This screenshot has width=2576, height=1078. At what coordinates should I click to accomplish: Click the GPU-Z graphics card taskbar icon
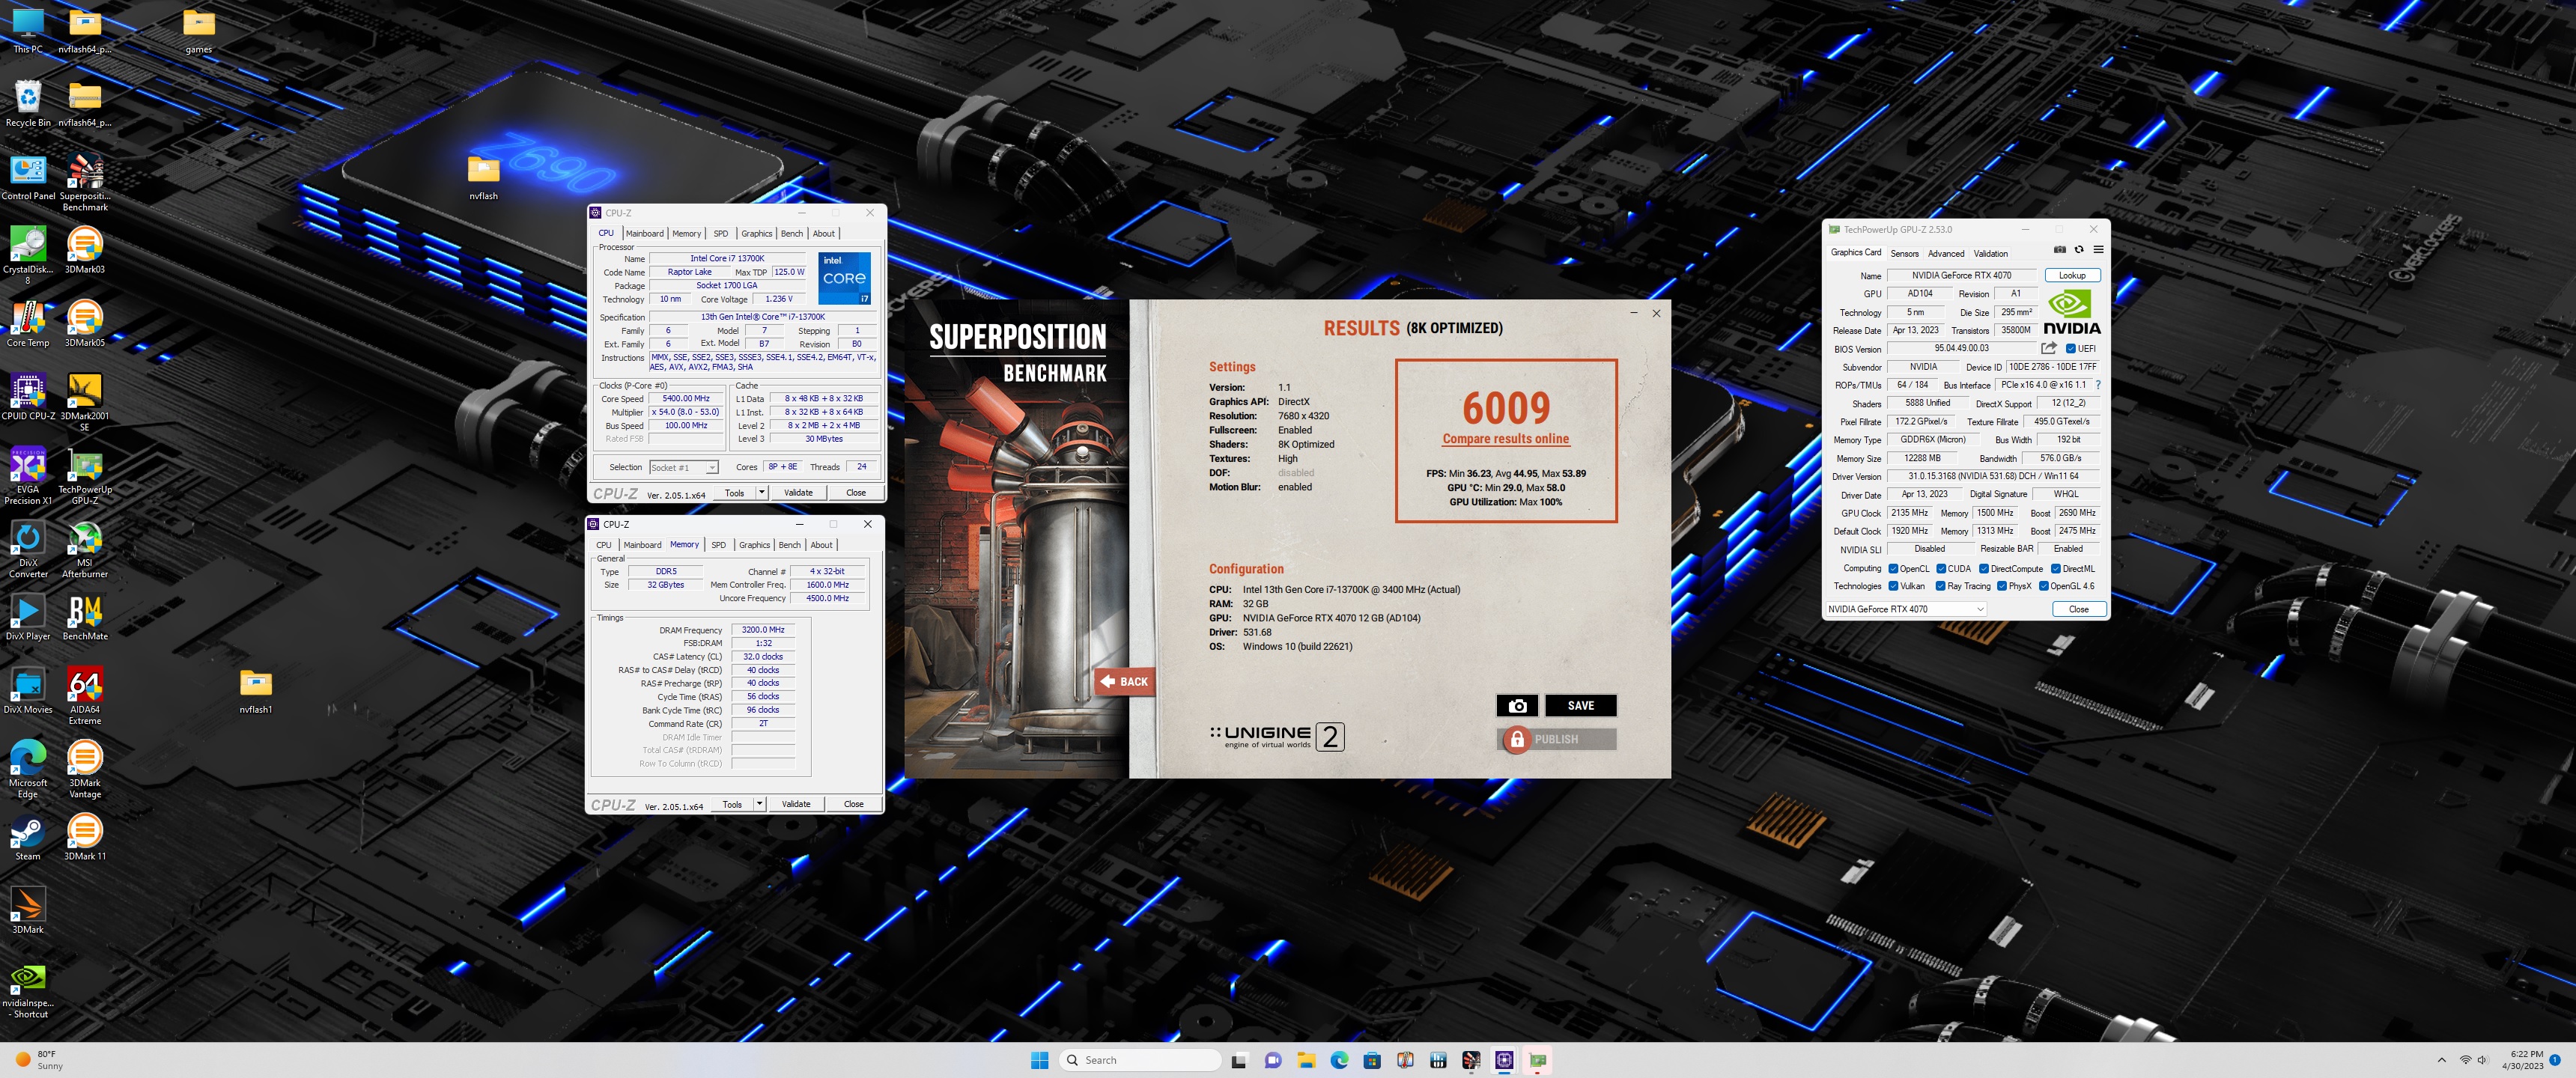tap(1537, 1060)
